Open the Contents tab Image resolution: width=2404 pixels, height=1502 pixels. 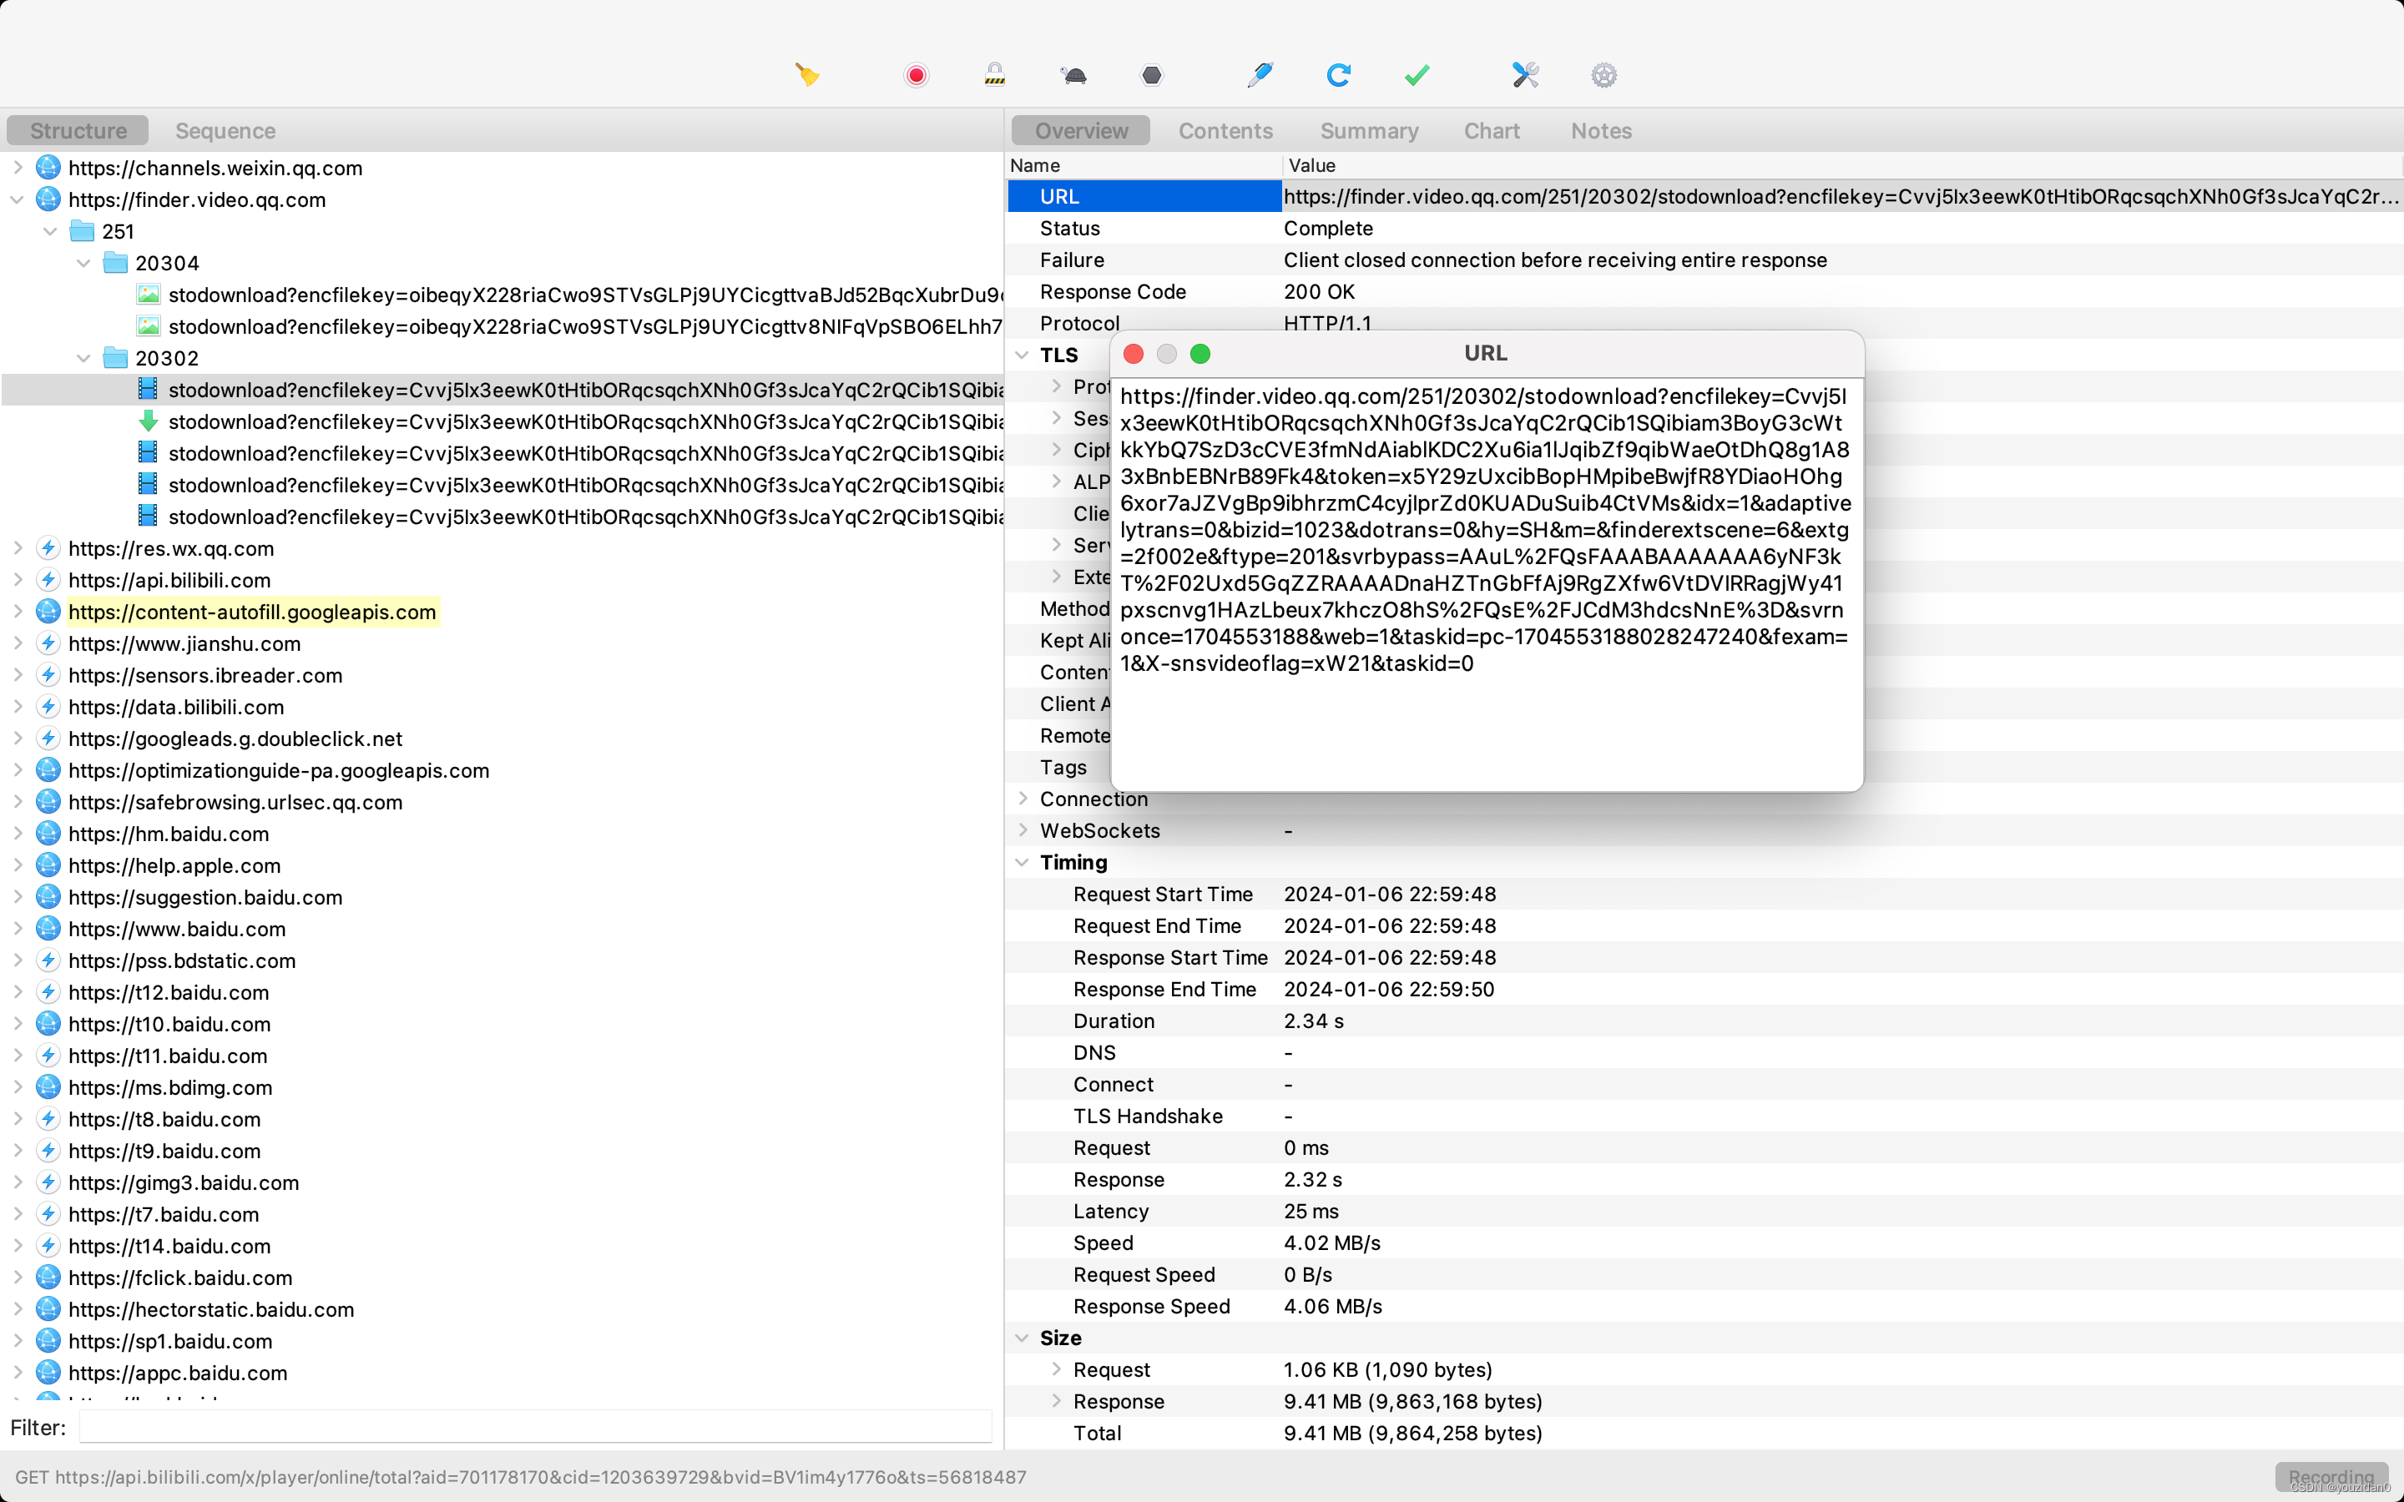(1225, 130)
